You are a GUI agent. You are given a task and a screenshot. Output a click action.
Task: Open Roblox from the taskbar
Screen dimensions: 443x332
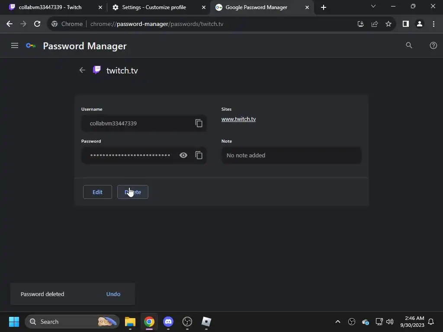(206, 322)
